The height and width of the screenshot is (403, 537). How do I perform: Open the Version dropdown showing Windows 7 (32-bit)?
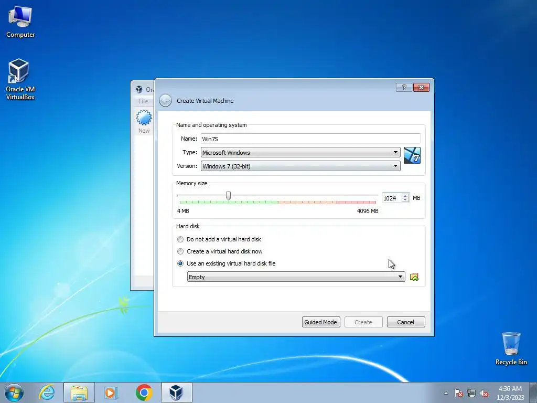tap(300, 166)
